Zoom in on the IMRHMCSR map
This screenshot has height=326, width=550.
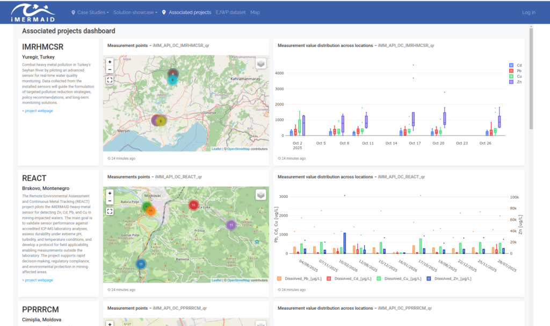[110, 62]
